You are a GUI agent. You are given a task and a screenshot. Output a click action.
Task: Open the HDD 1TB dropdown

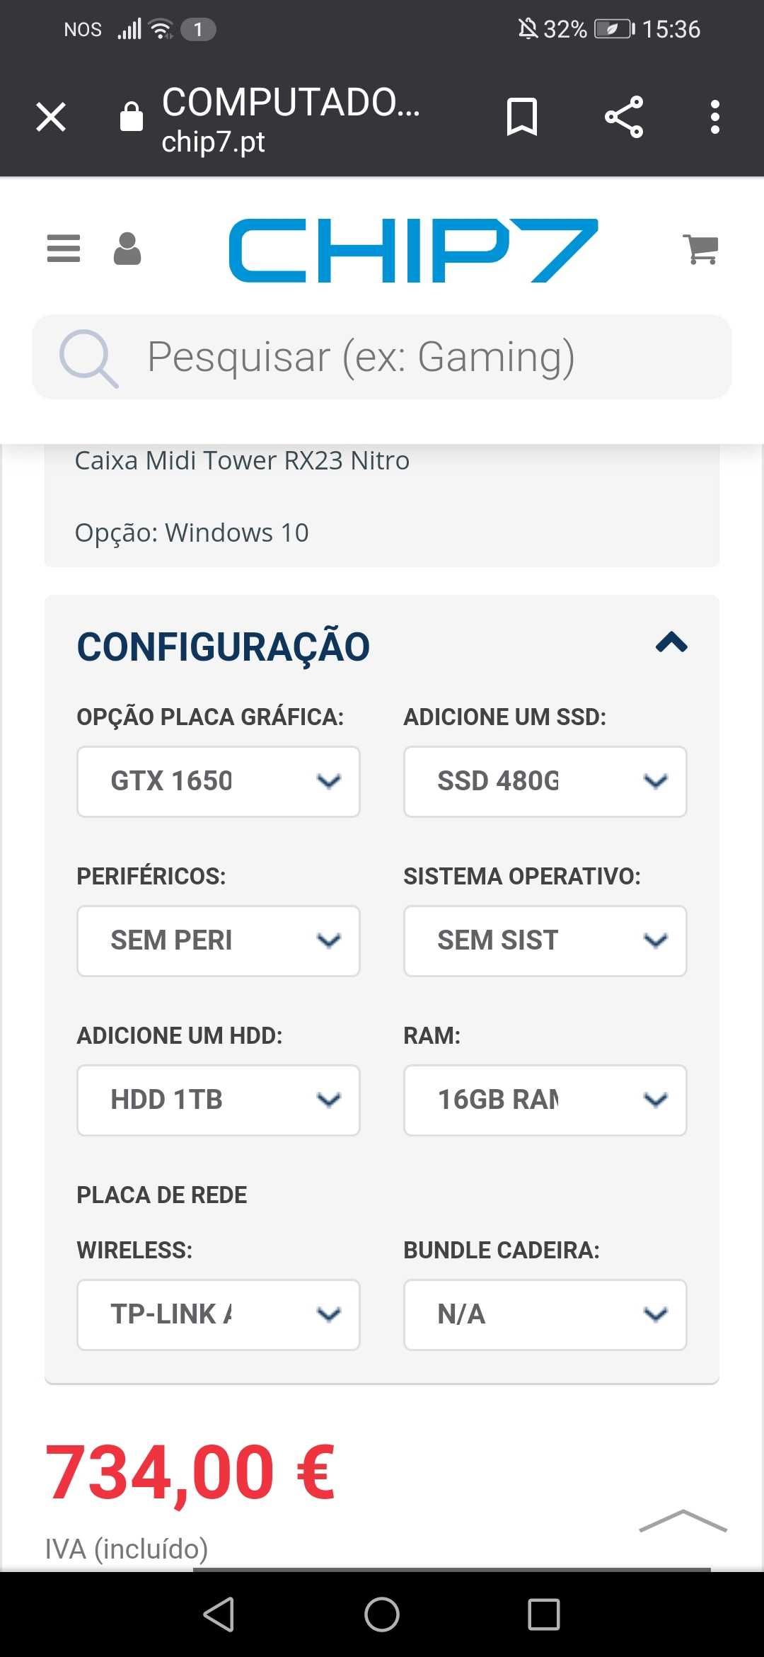219,1100
